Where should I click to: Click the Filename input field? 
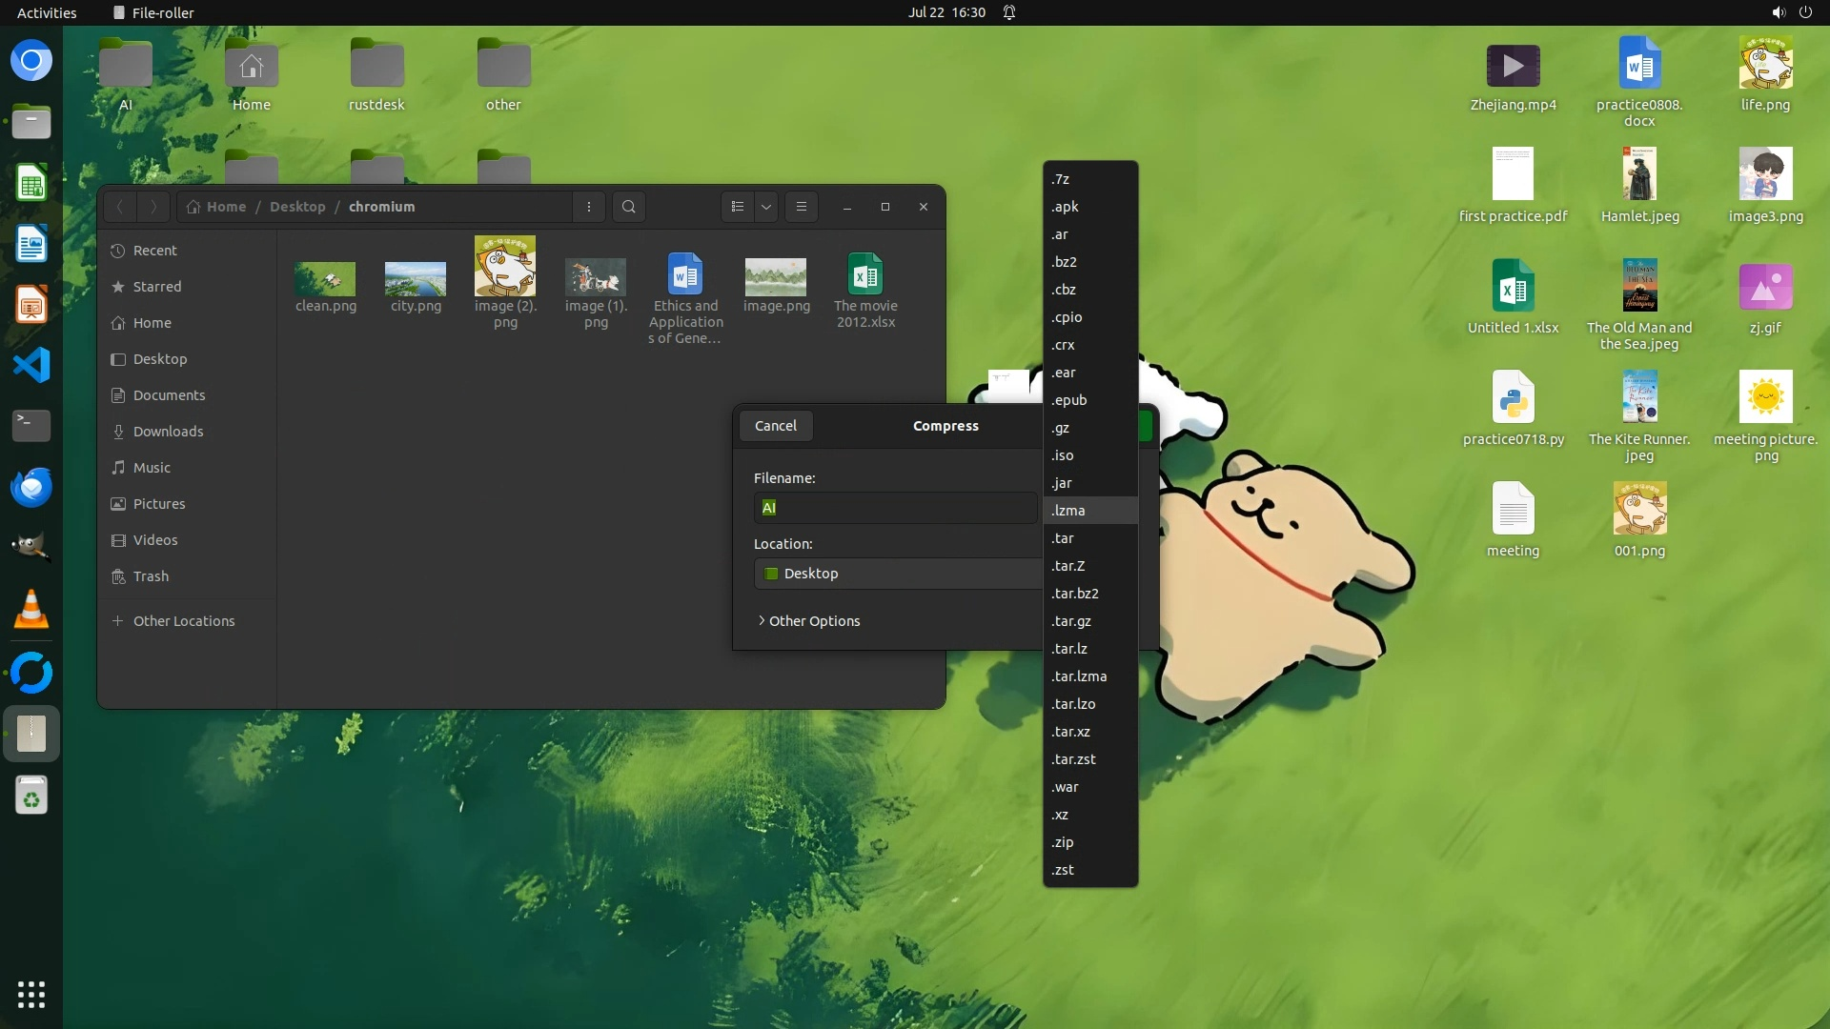tap(896, 508)
